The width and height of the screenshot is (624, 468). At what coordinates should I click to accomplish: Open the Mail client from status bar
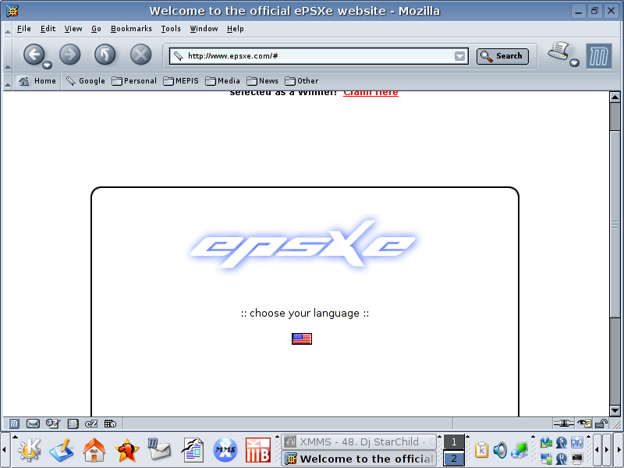point(33,424)
